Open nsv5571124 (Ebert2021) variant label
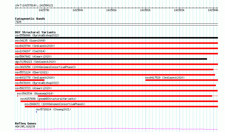Image resolution: width=225 pixels, height=132 pixels. (32, 72)
